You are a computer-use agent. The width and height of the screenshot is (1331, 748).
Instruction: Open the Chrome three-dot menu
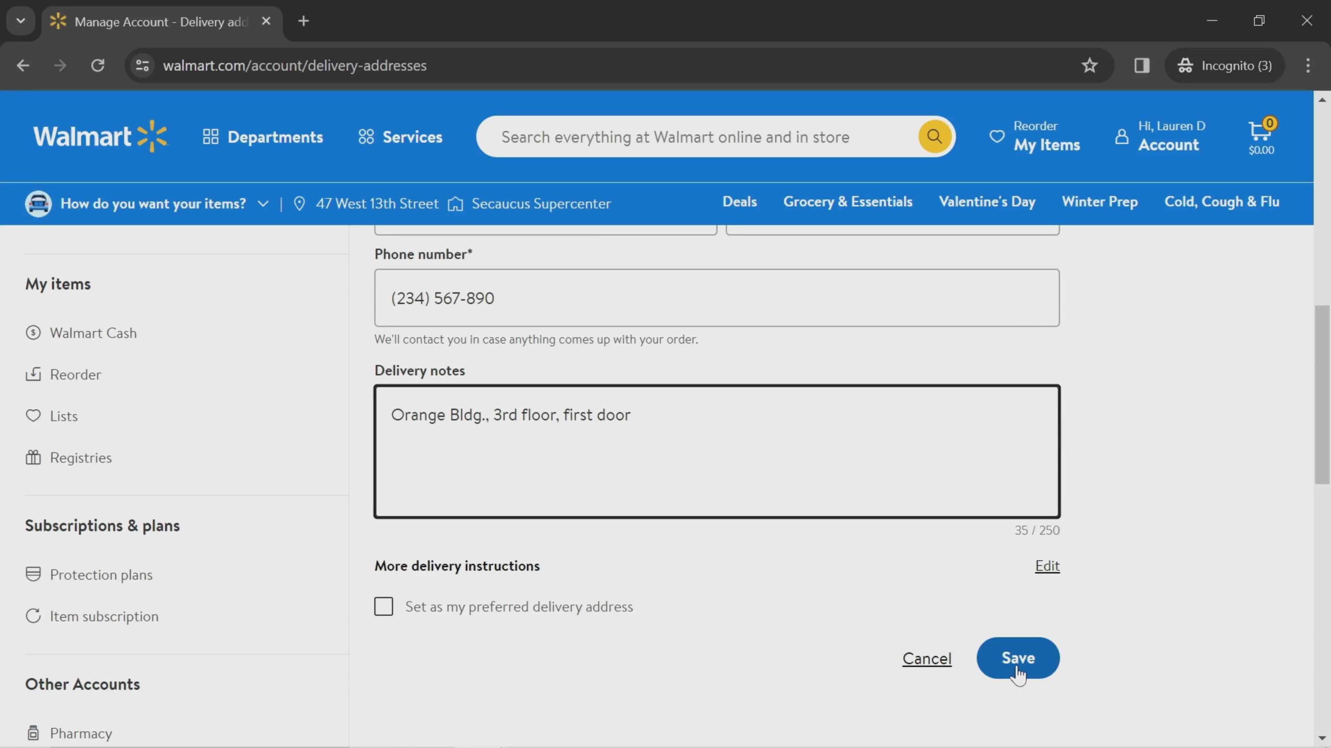click(x=1308, y=65)
